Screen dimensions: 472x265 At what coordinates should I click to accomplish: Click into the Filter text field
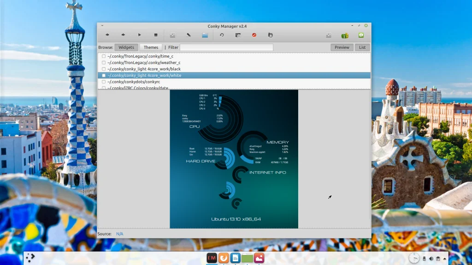[226, 47]
